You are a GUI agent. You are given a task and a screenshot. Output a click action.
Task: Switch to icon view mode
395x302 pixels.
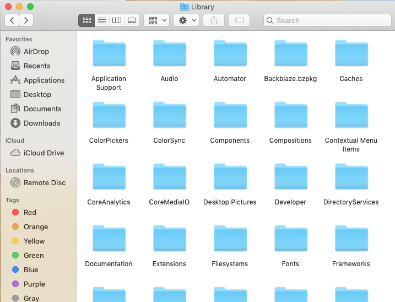click(x=86, y=20)
